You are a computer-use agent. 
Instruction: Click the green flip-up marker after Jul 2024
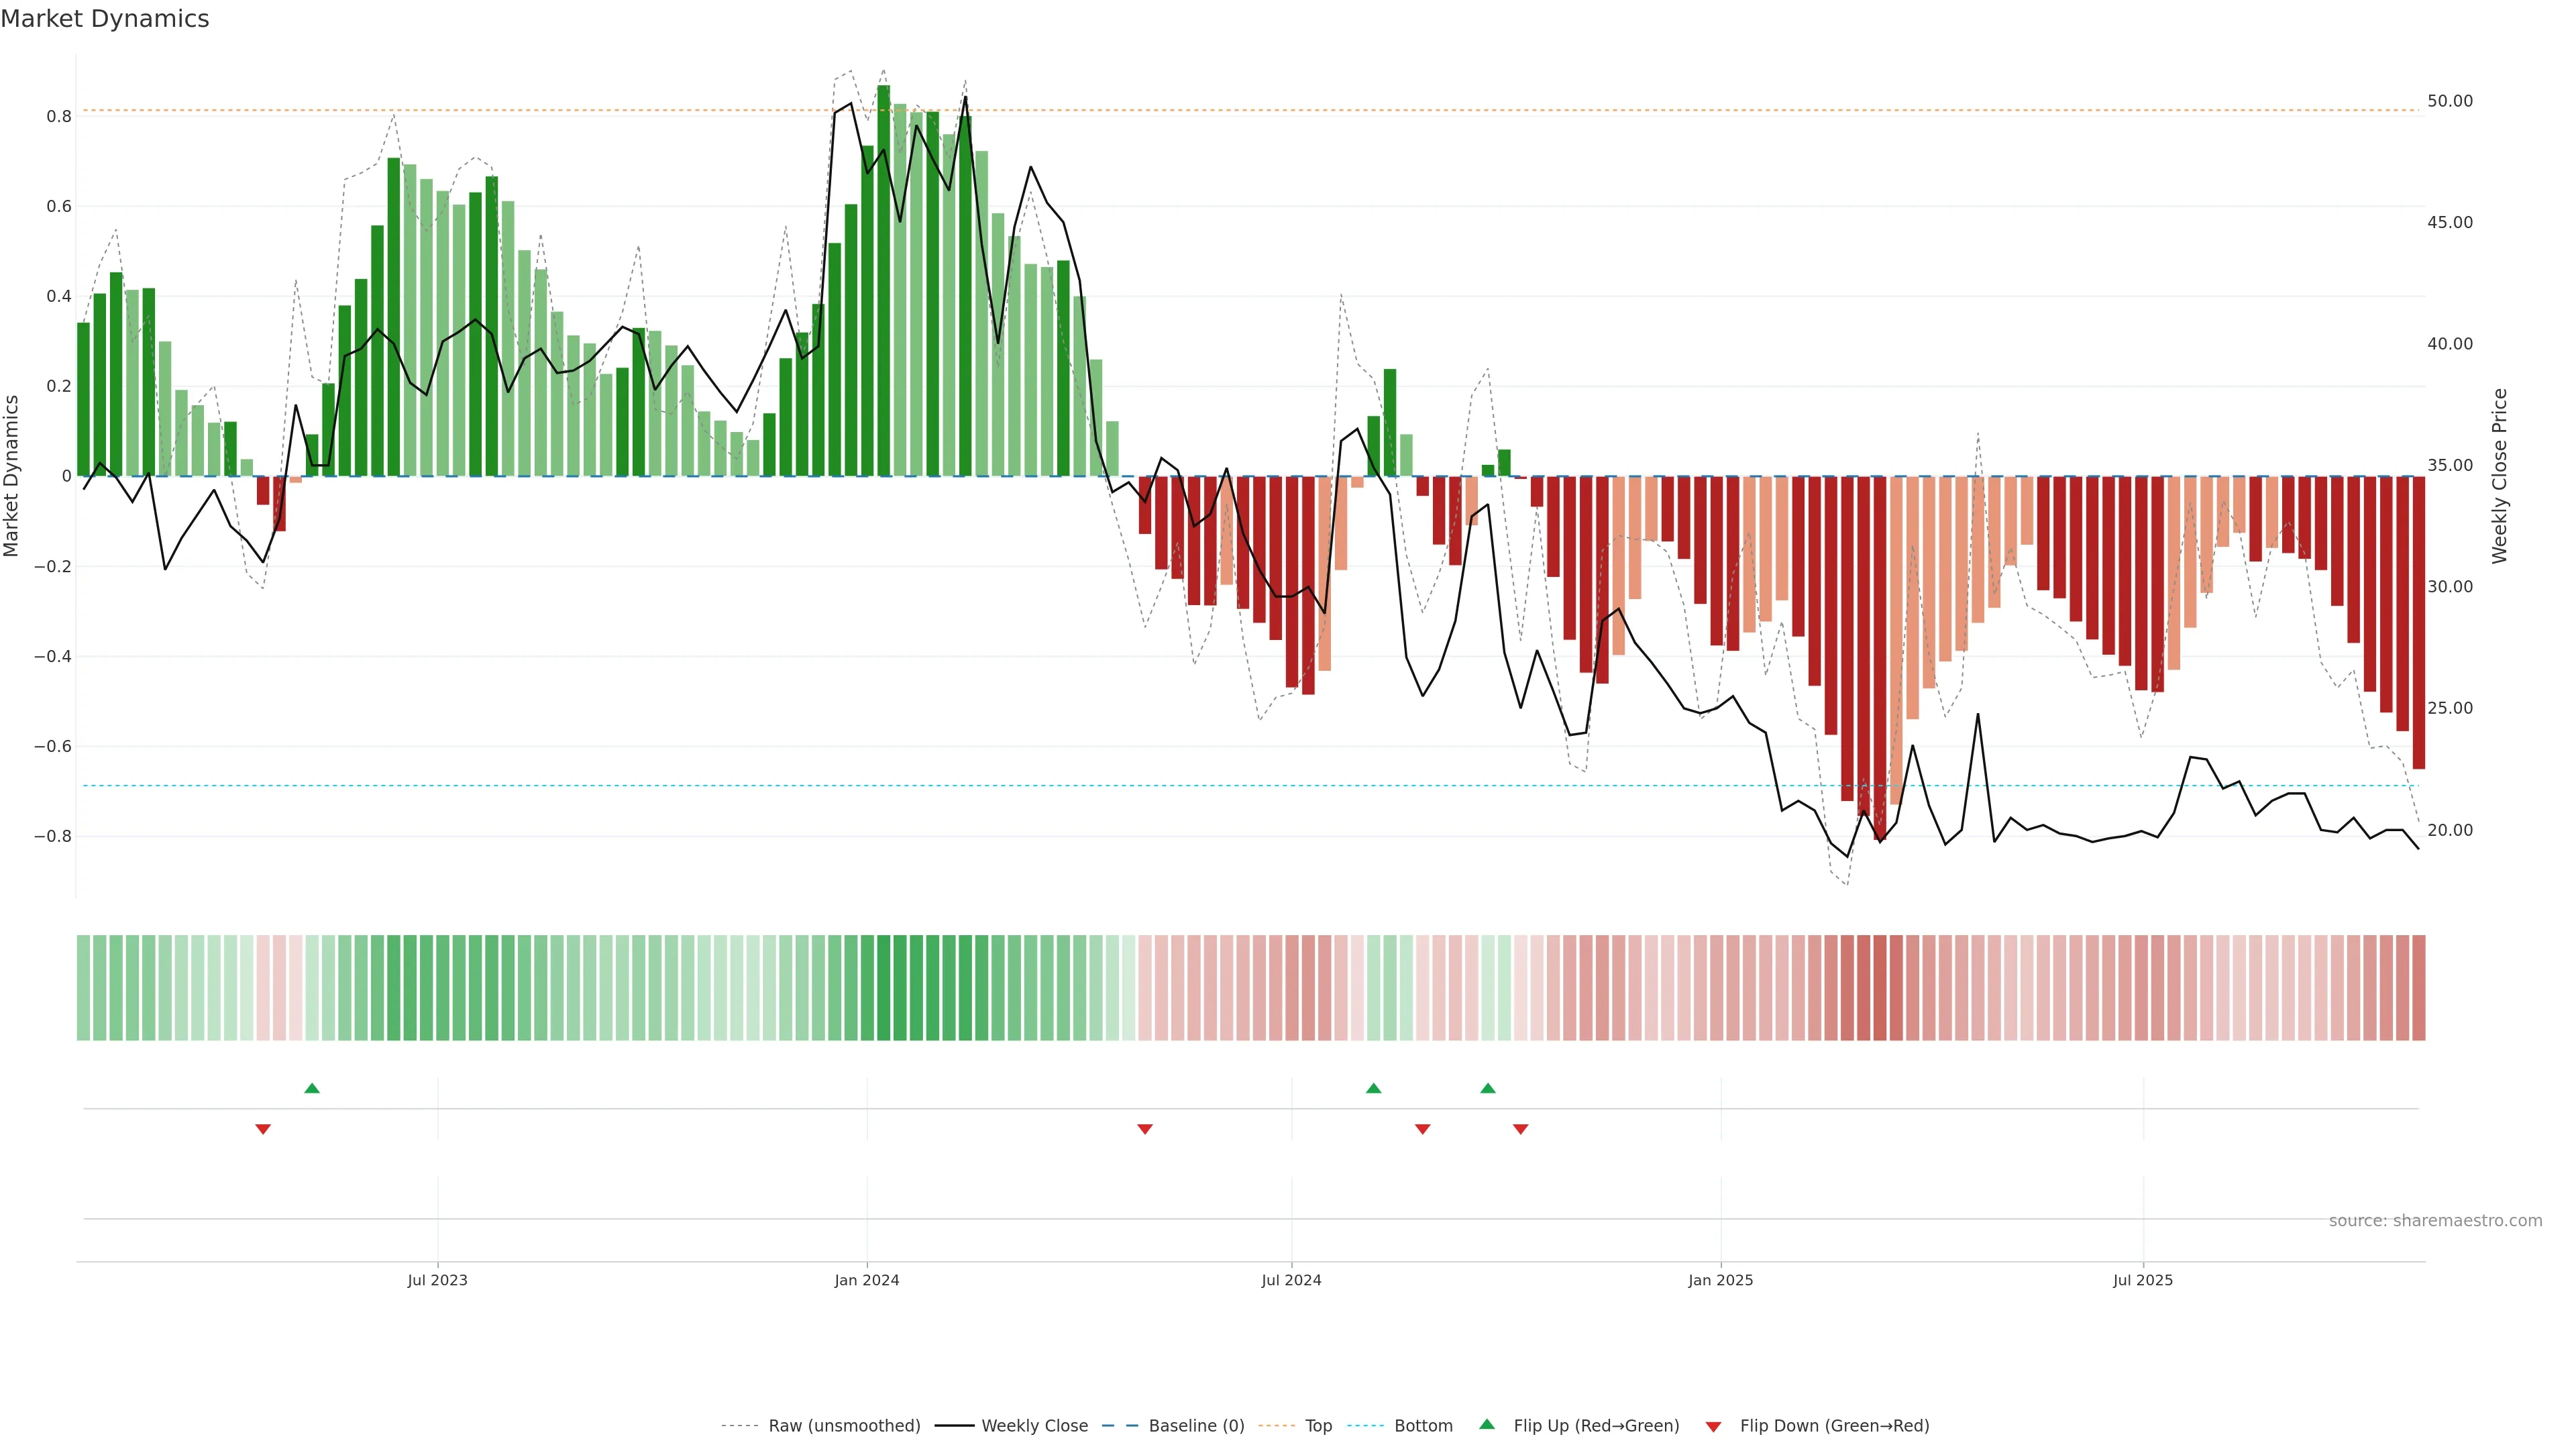click(x=1373, y=1088)
